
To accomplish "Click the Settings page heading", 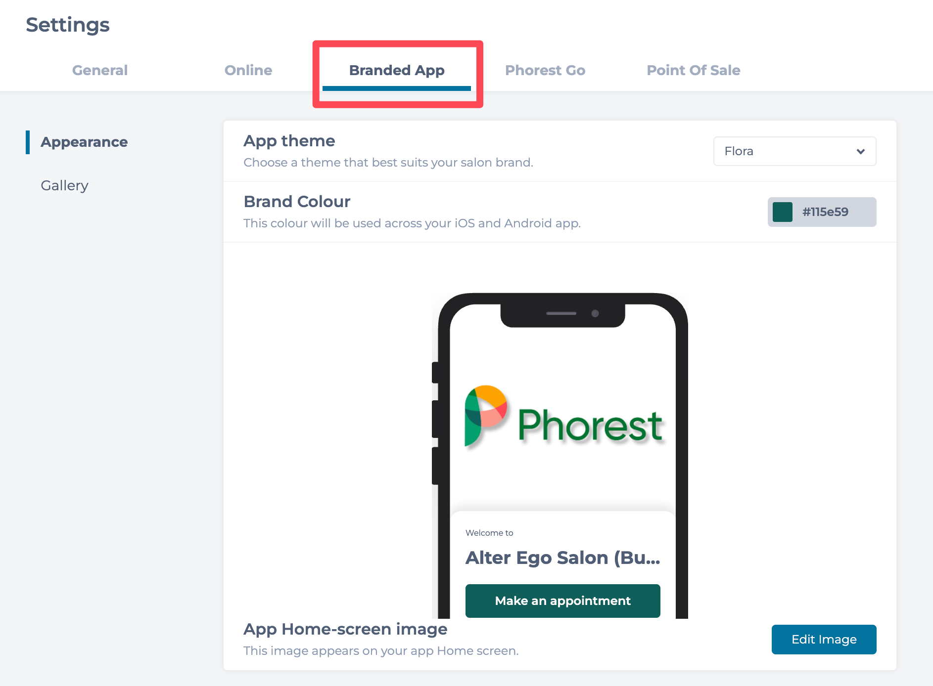I will coord(68,25).
